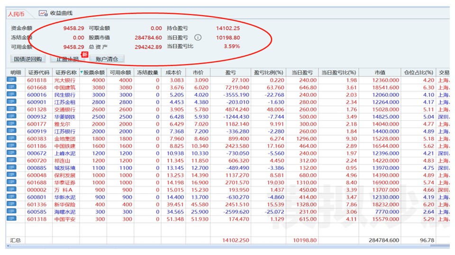Select stock name 中国铁建

pyautogui.click(x=65, y=146)
